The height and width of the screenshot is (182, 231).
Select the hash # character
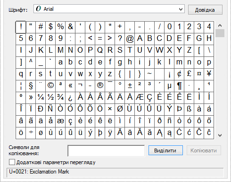[x=41, y=27]
